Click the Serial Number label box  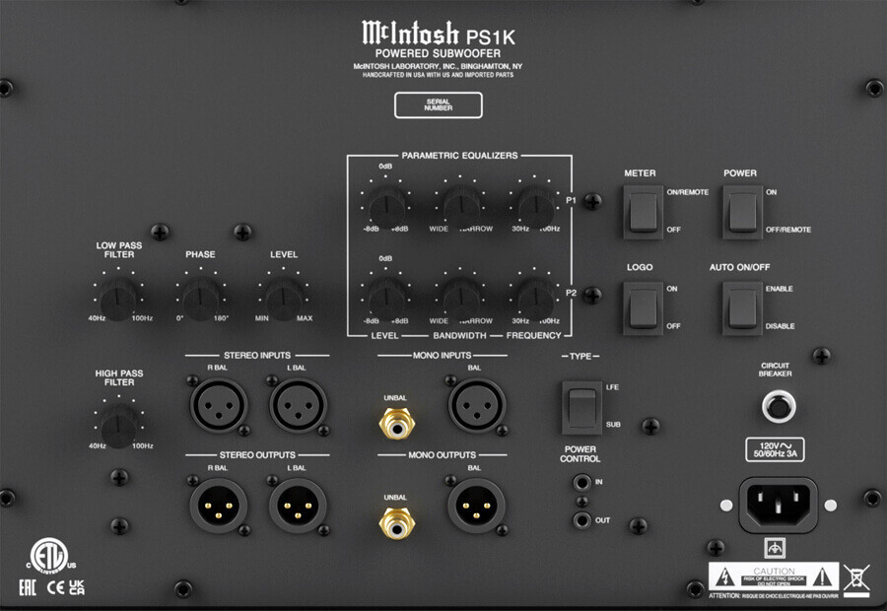tap(439, 105)
